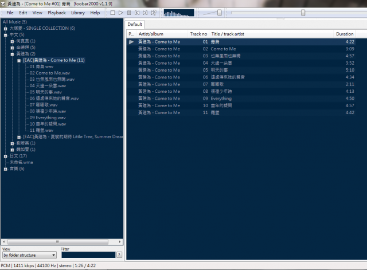Viewport: 367px width, 270px height.
Task: Collapse the 中文 (5) folder node
Action: (x=5, y=35)
